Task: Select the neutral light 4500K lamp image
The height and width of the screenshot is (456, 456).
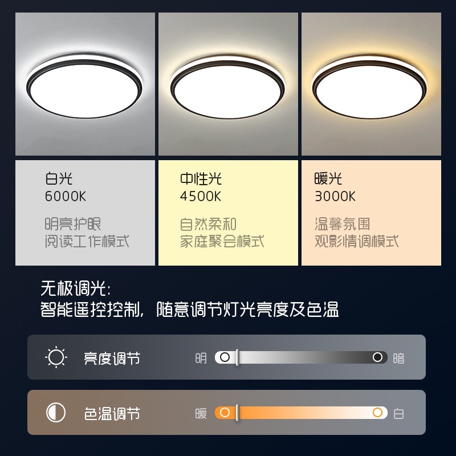Action: 228,84
